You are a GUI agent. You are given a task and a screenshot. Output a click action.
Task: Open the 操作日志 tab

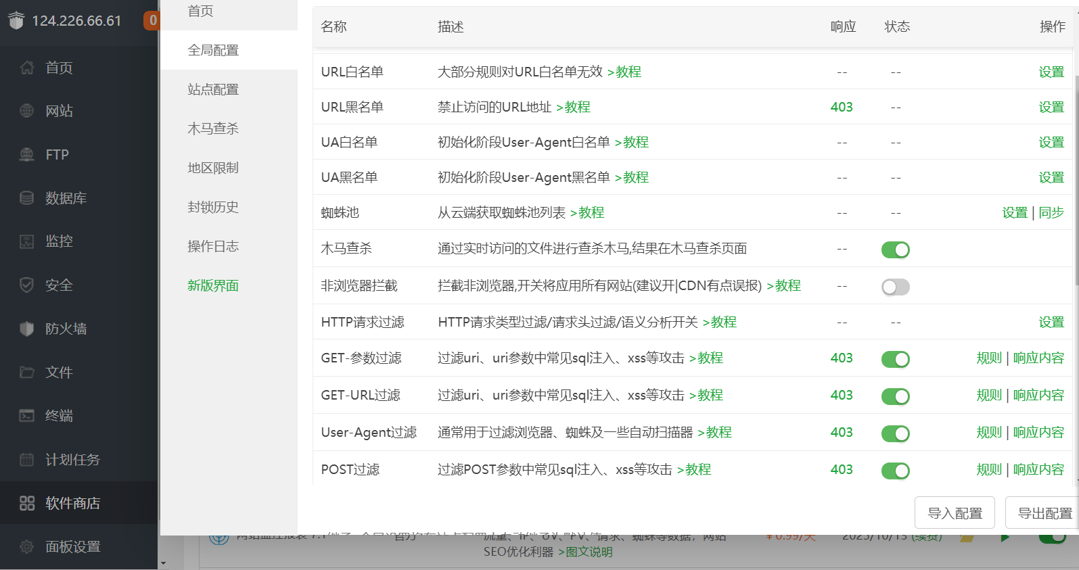229,246
